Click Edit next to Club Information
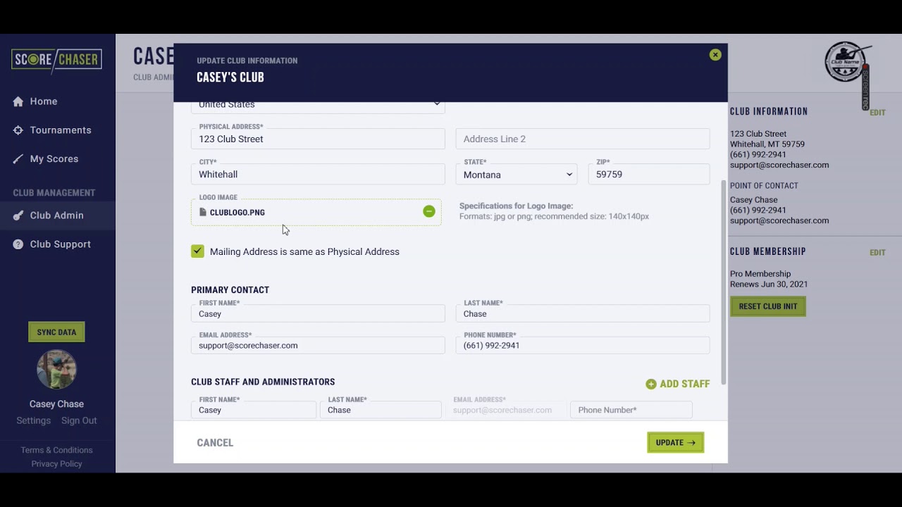This screenshot has width=902, height=507. (x=877, y=113)
